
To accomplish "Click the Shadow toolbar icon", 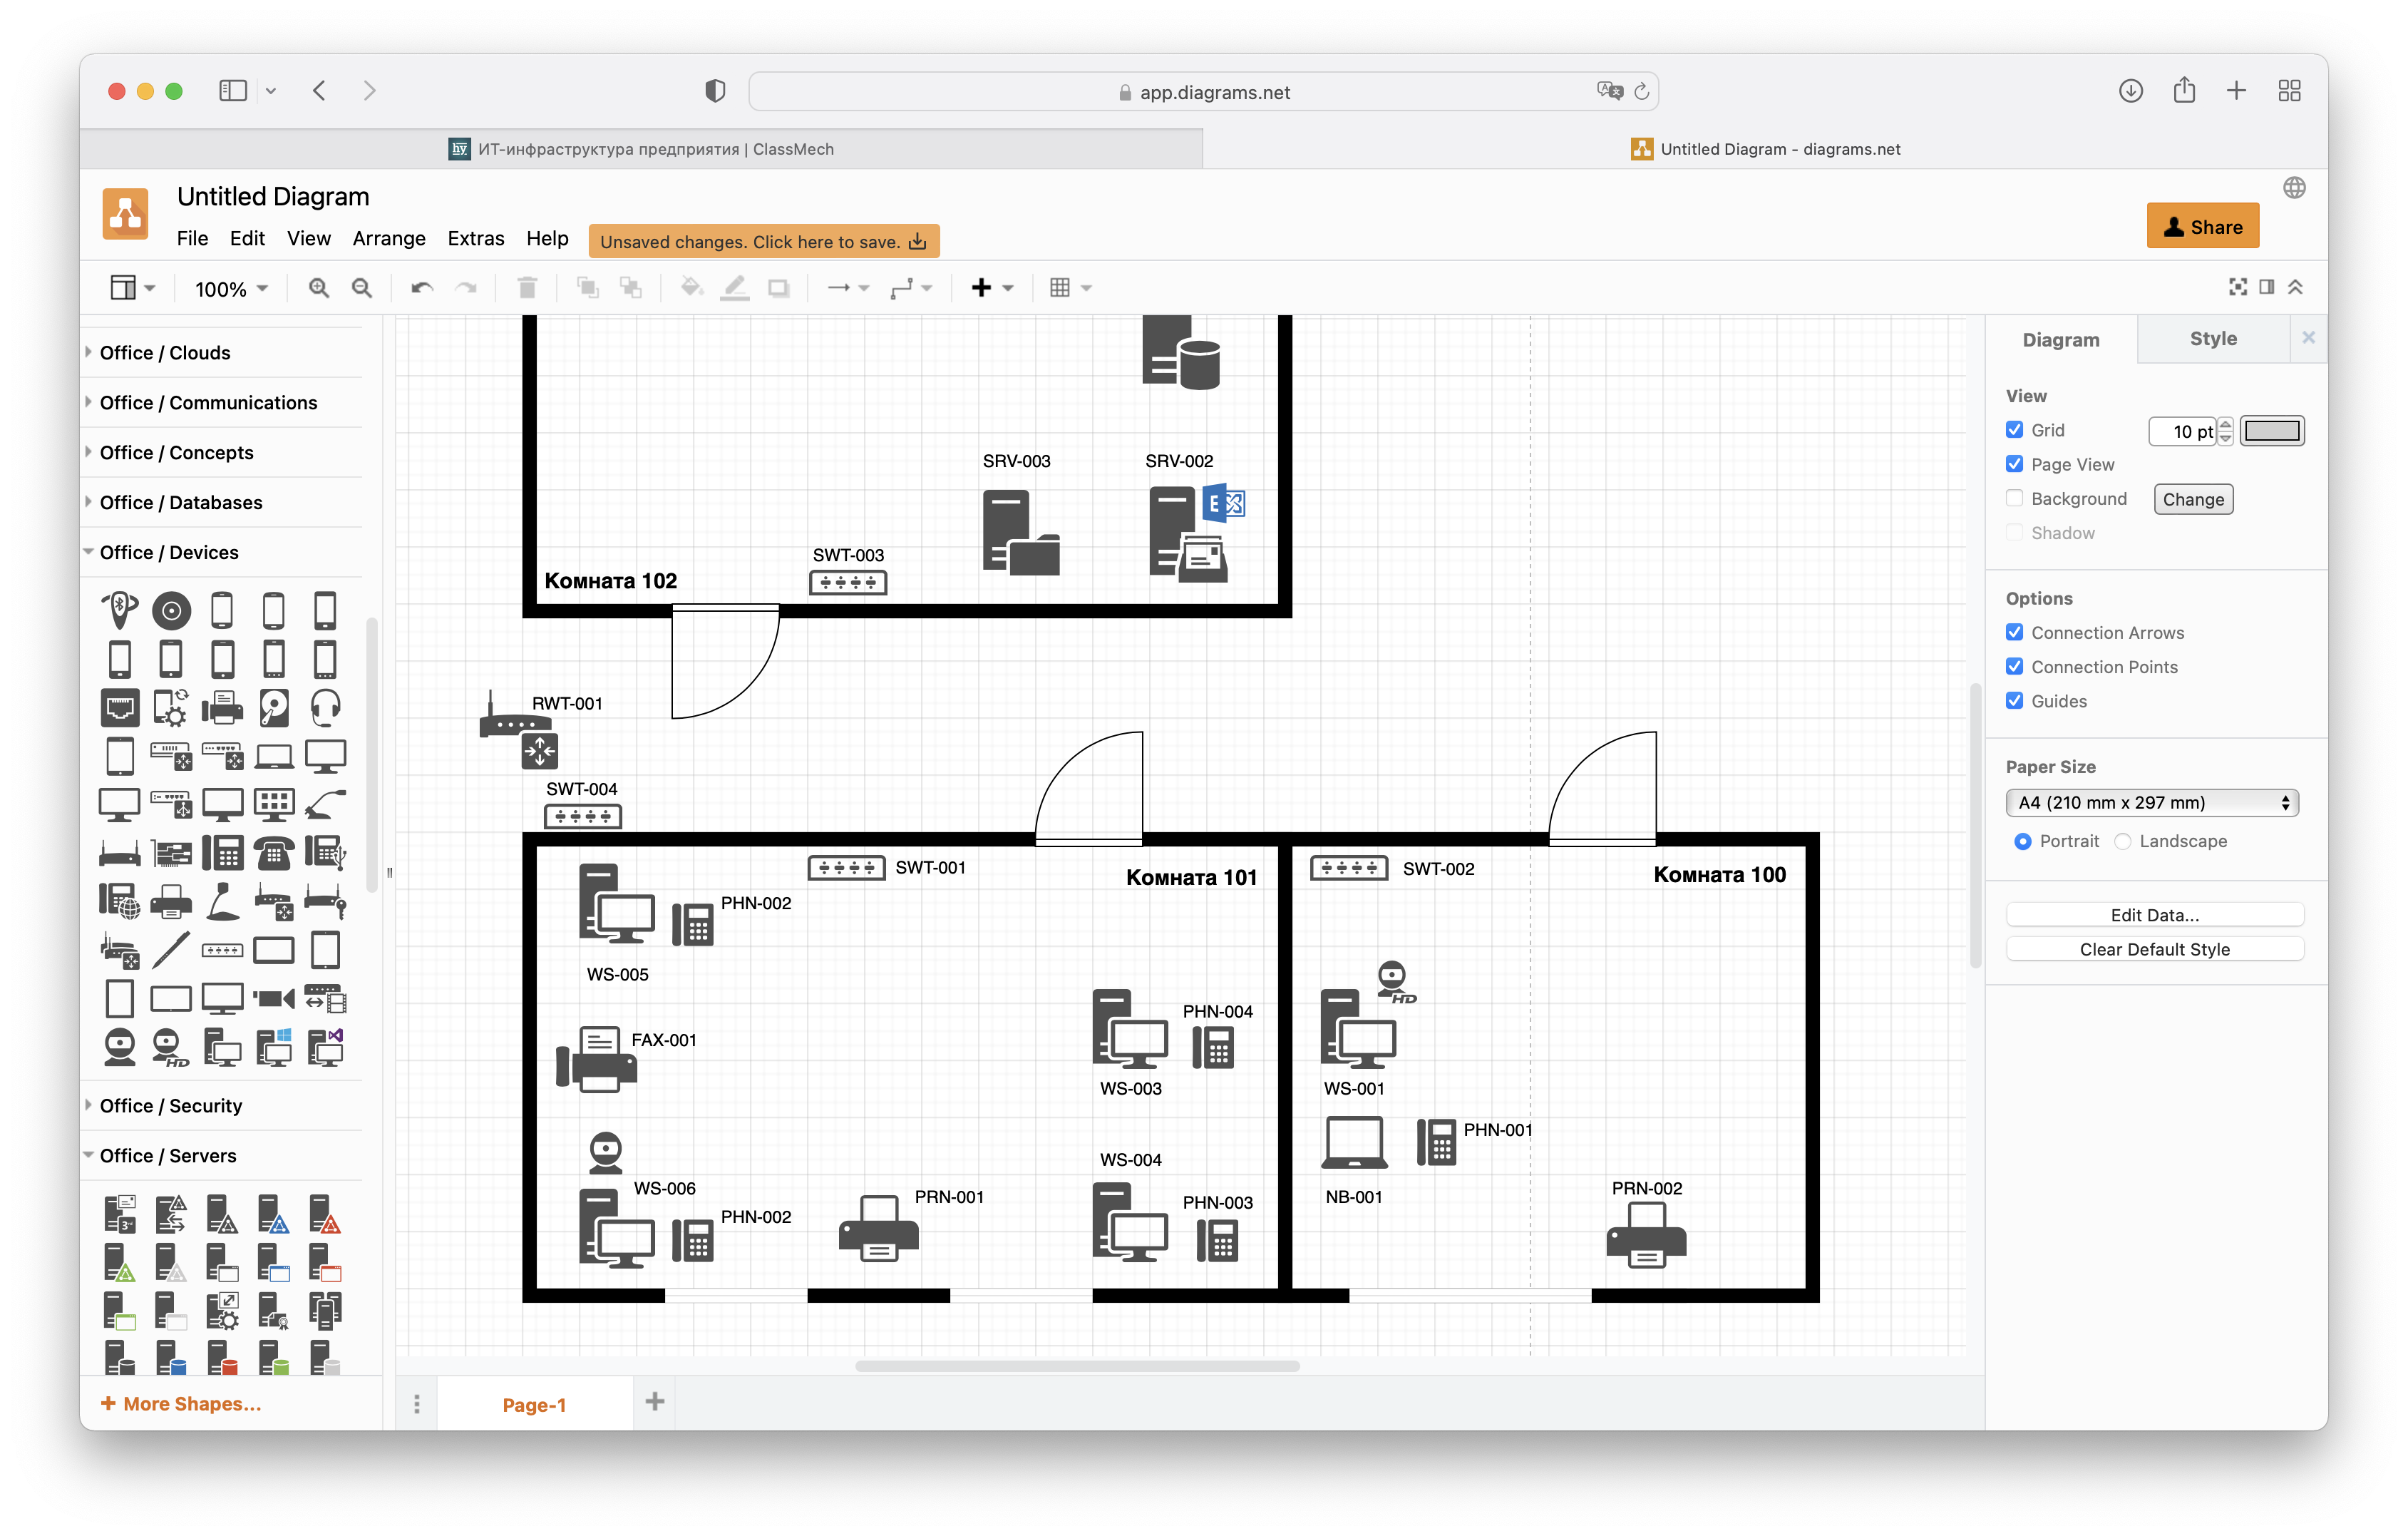I will [778, 288].
